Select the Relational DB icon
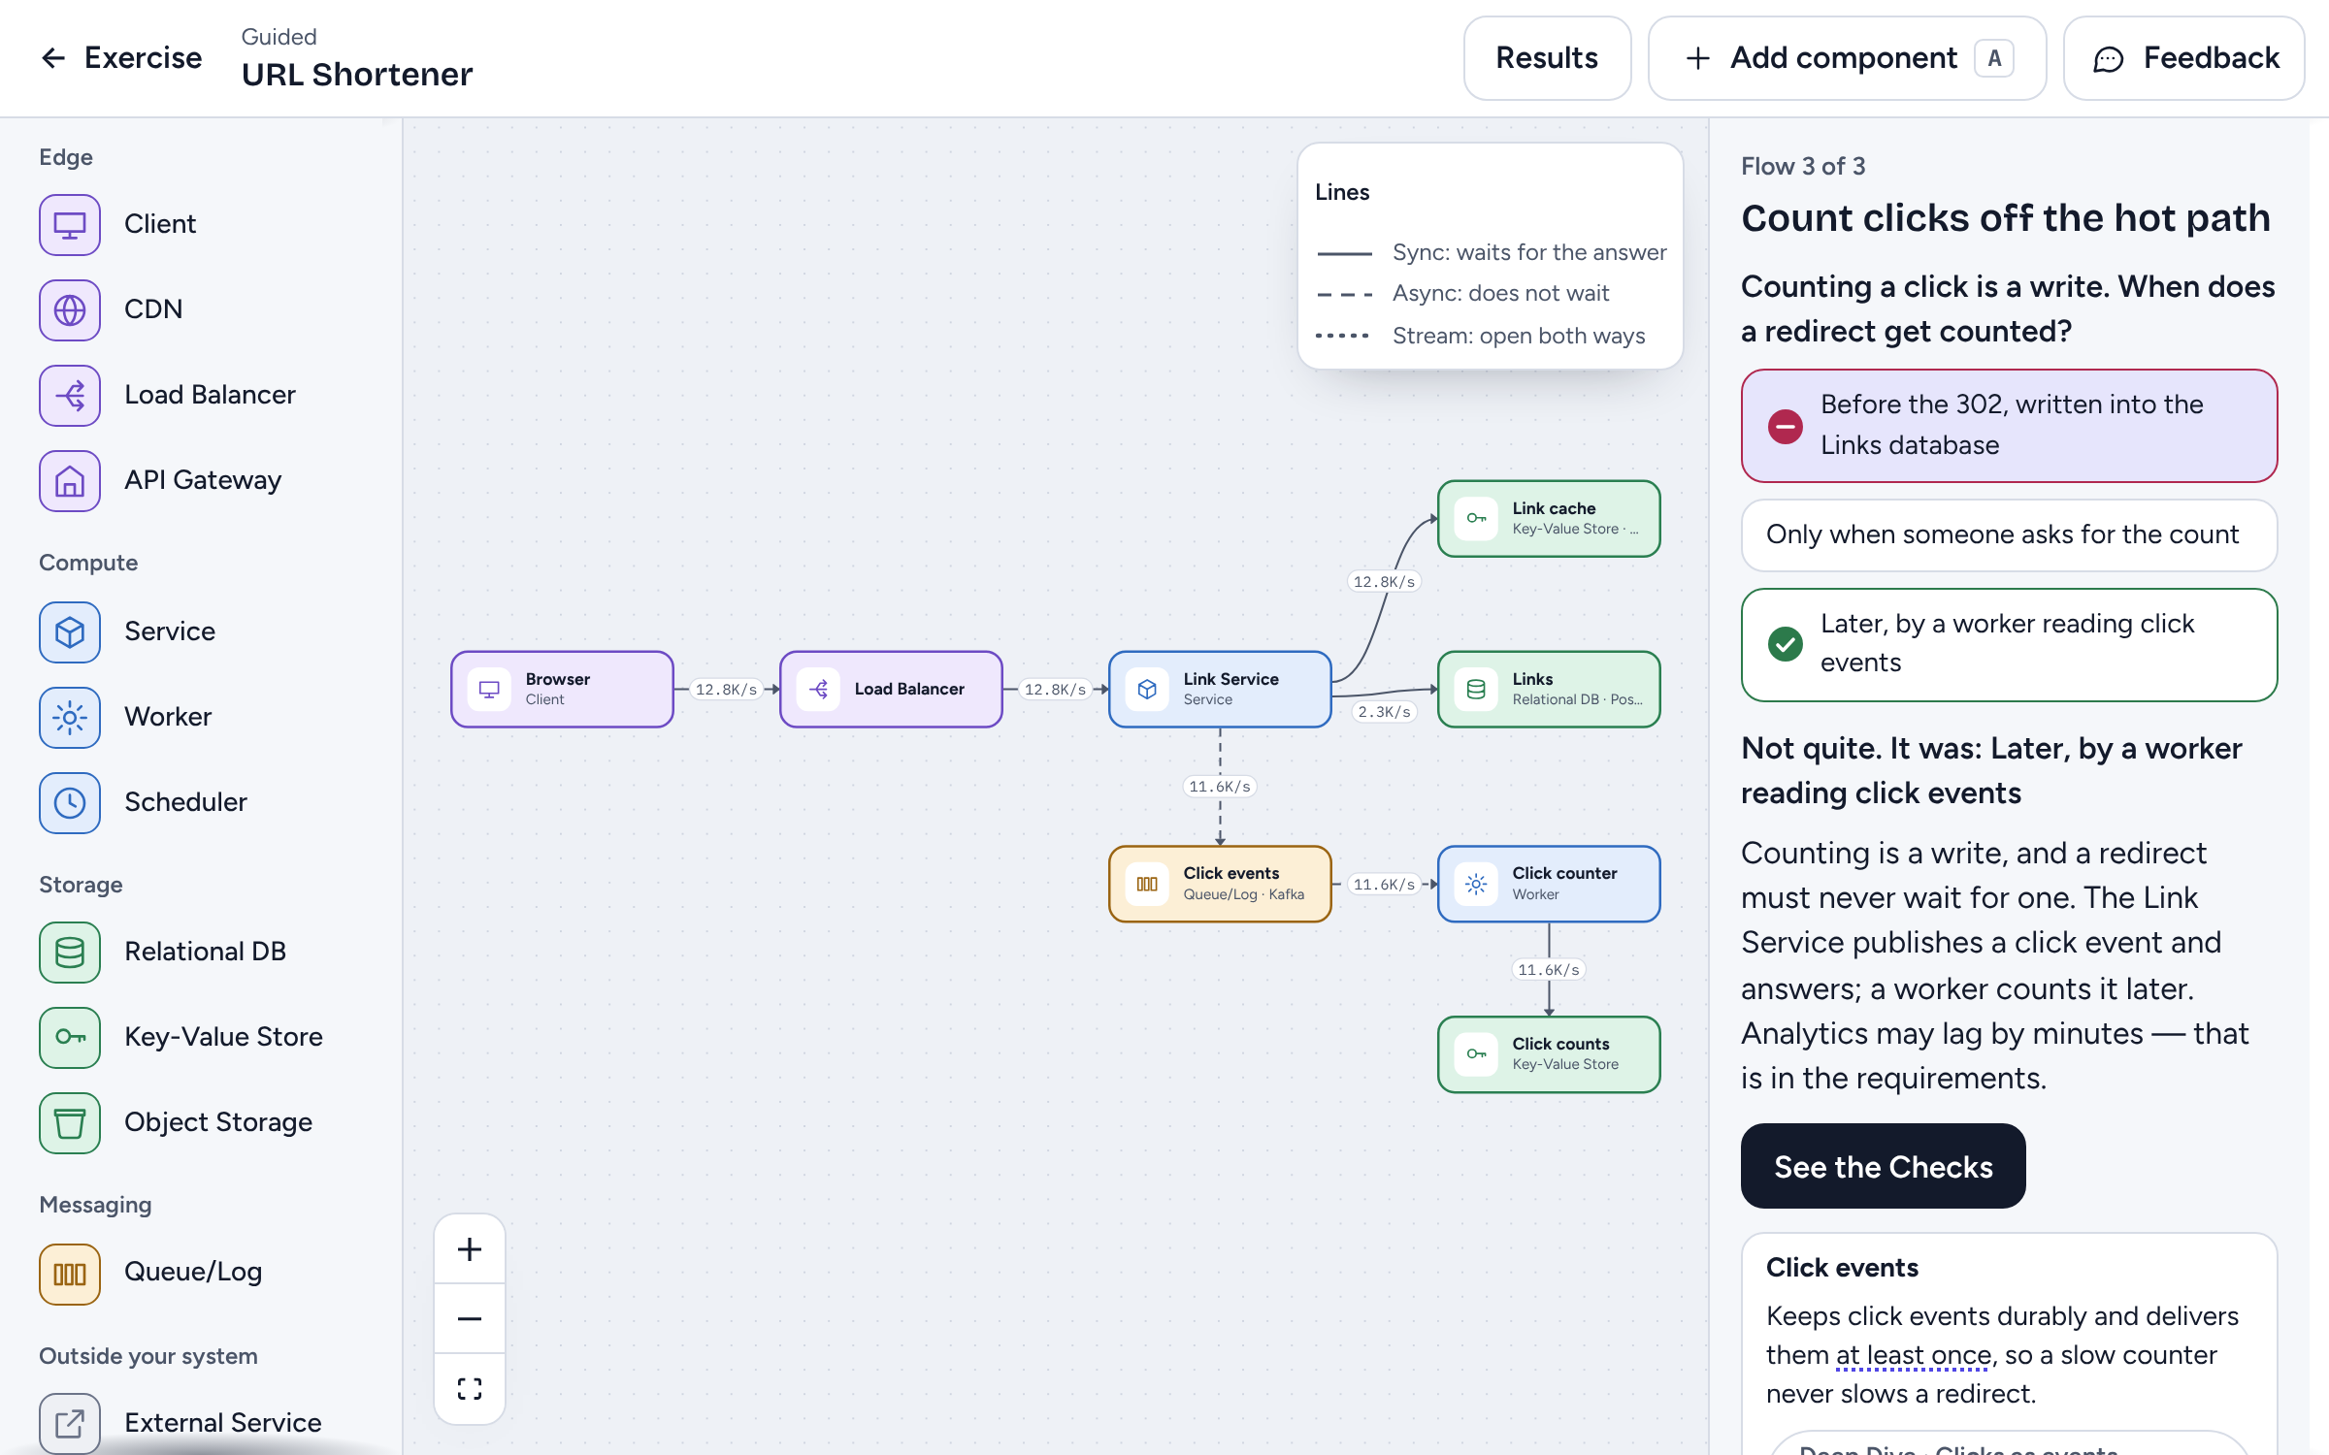2329x1455 pixels. pos(70,953)
